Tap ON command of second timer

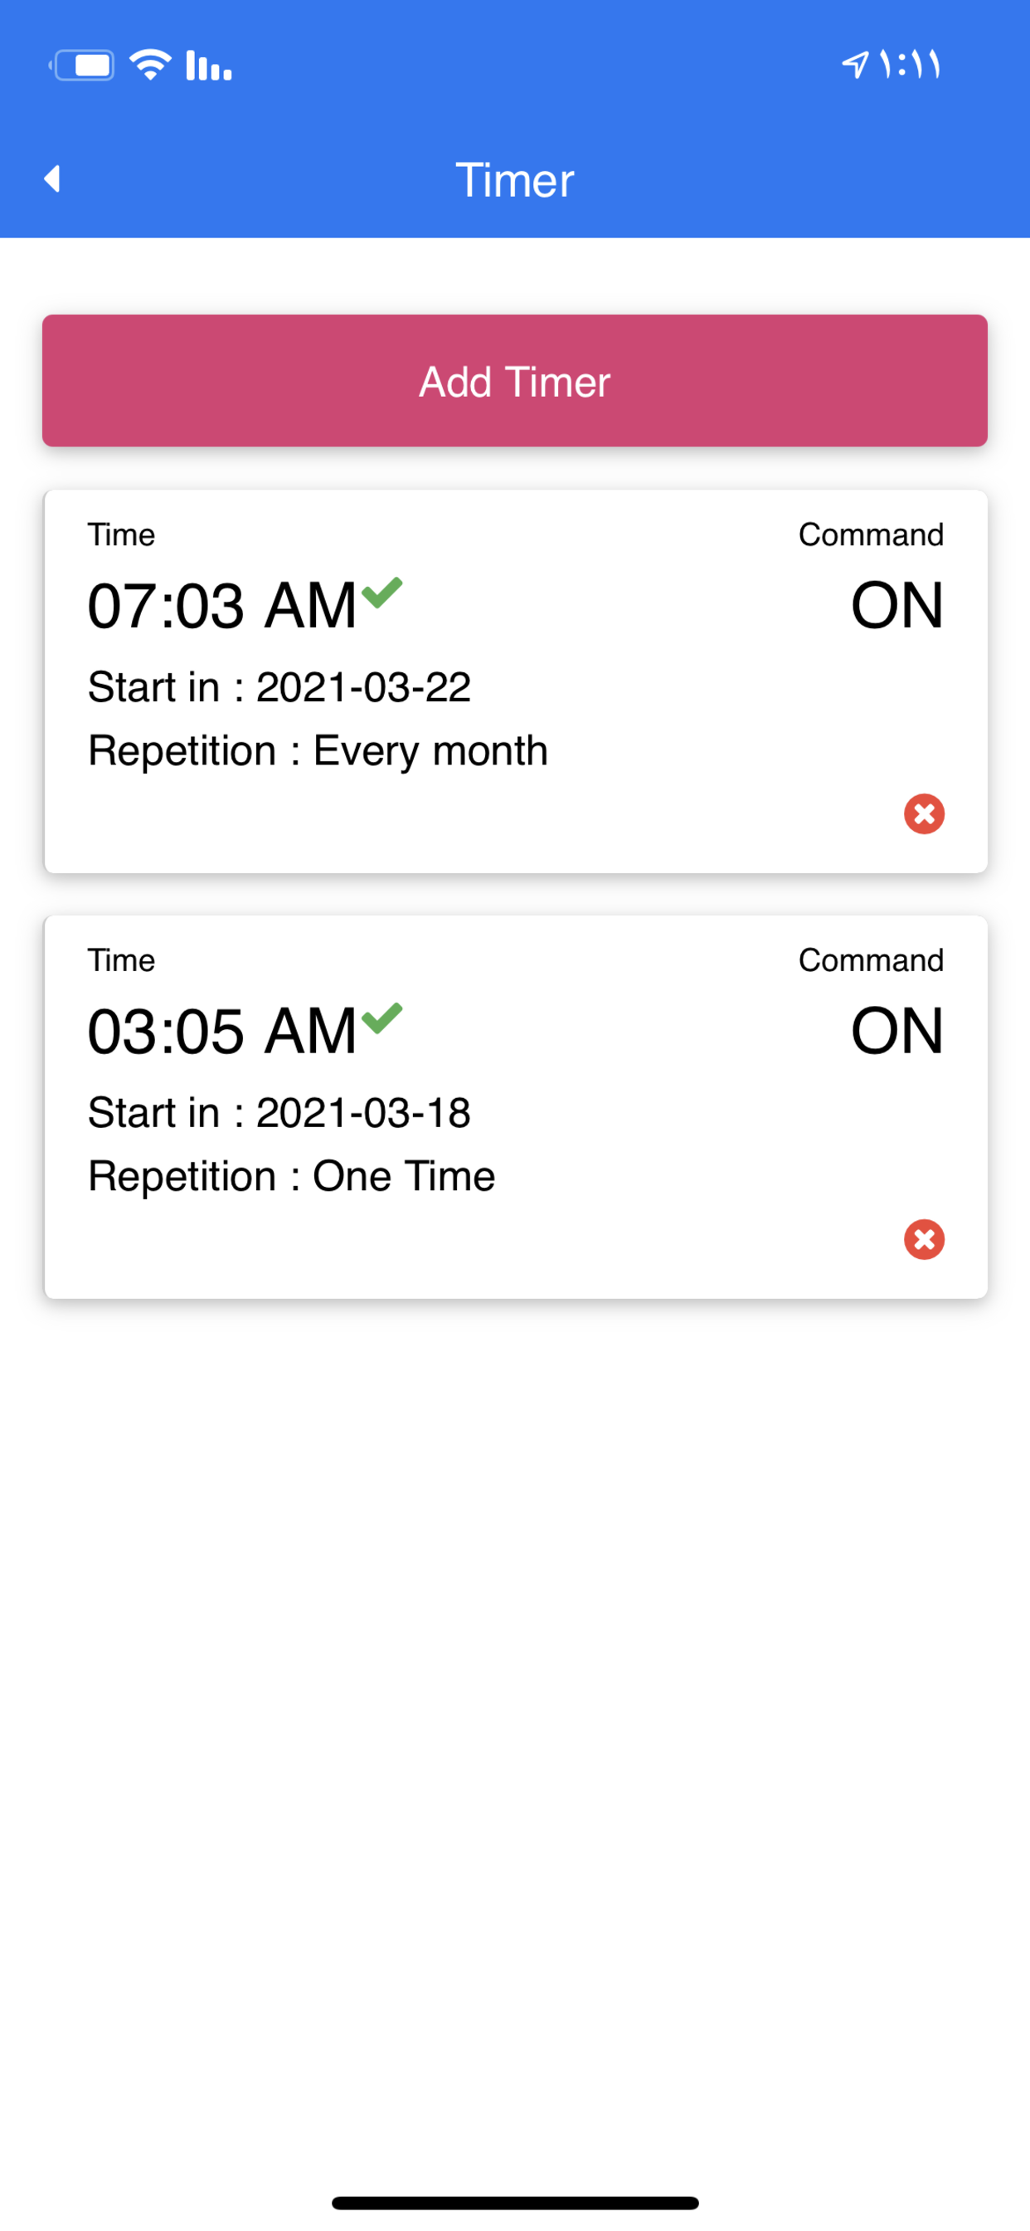pyautogui.click(x=896, y=1031)
